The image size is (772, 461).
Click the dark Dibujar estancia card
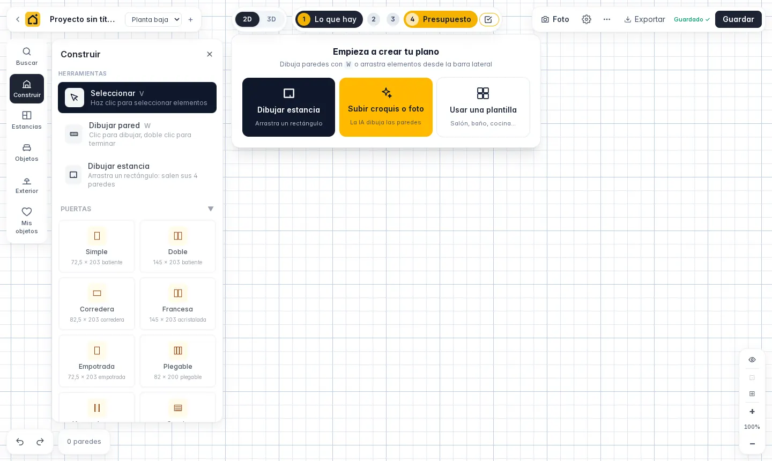pyautogui.click(x=288, y=107)
